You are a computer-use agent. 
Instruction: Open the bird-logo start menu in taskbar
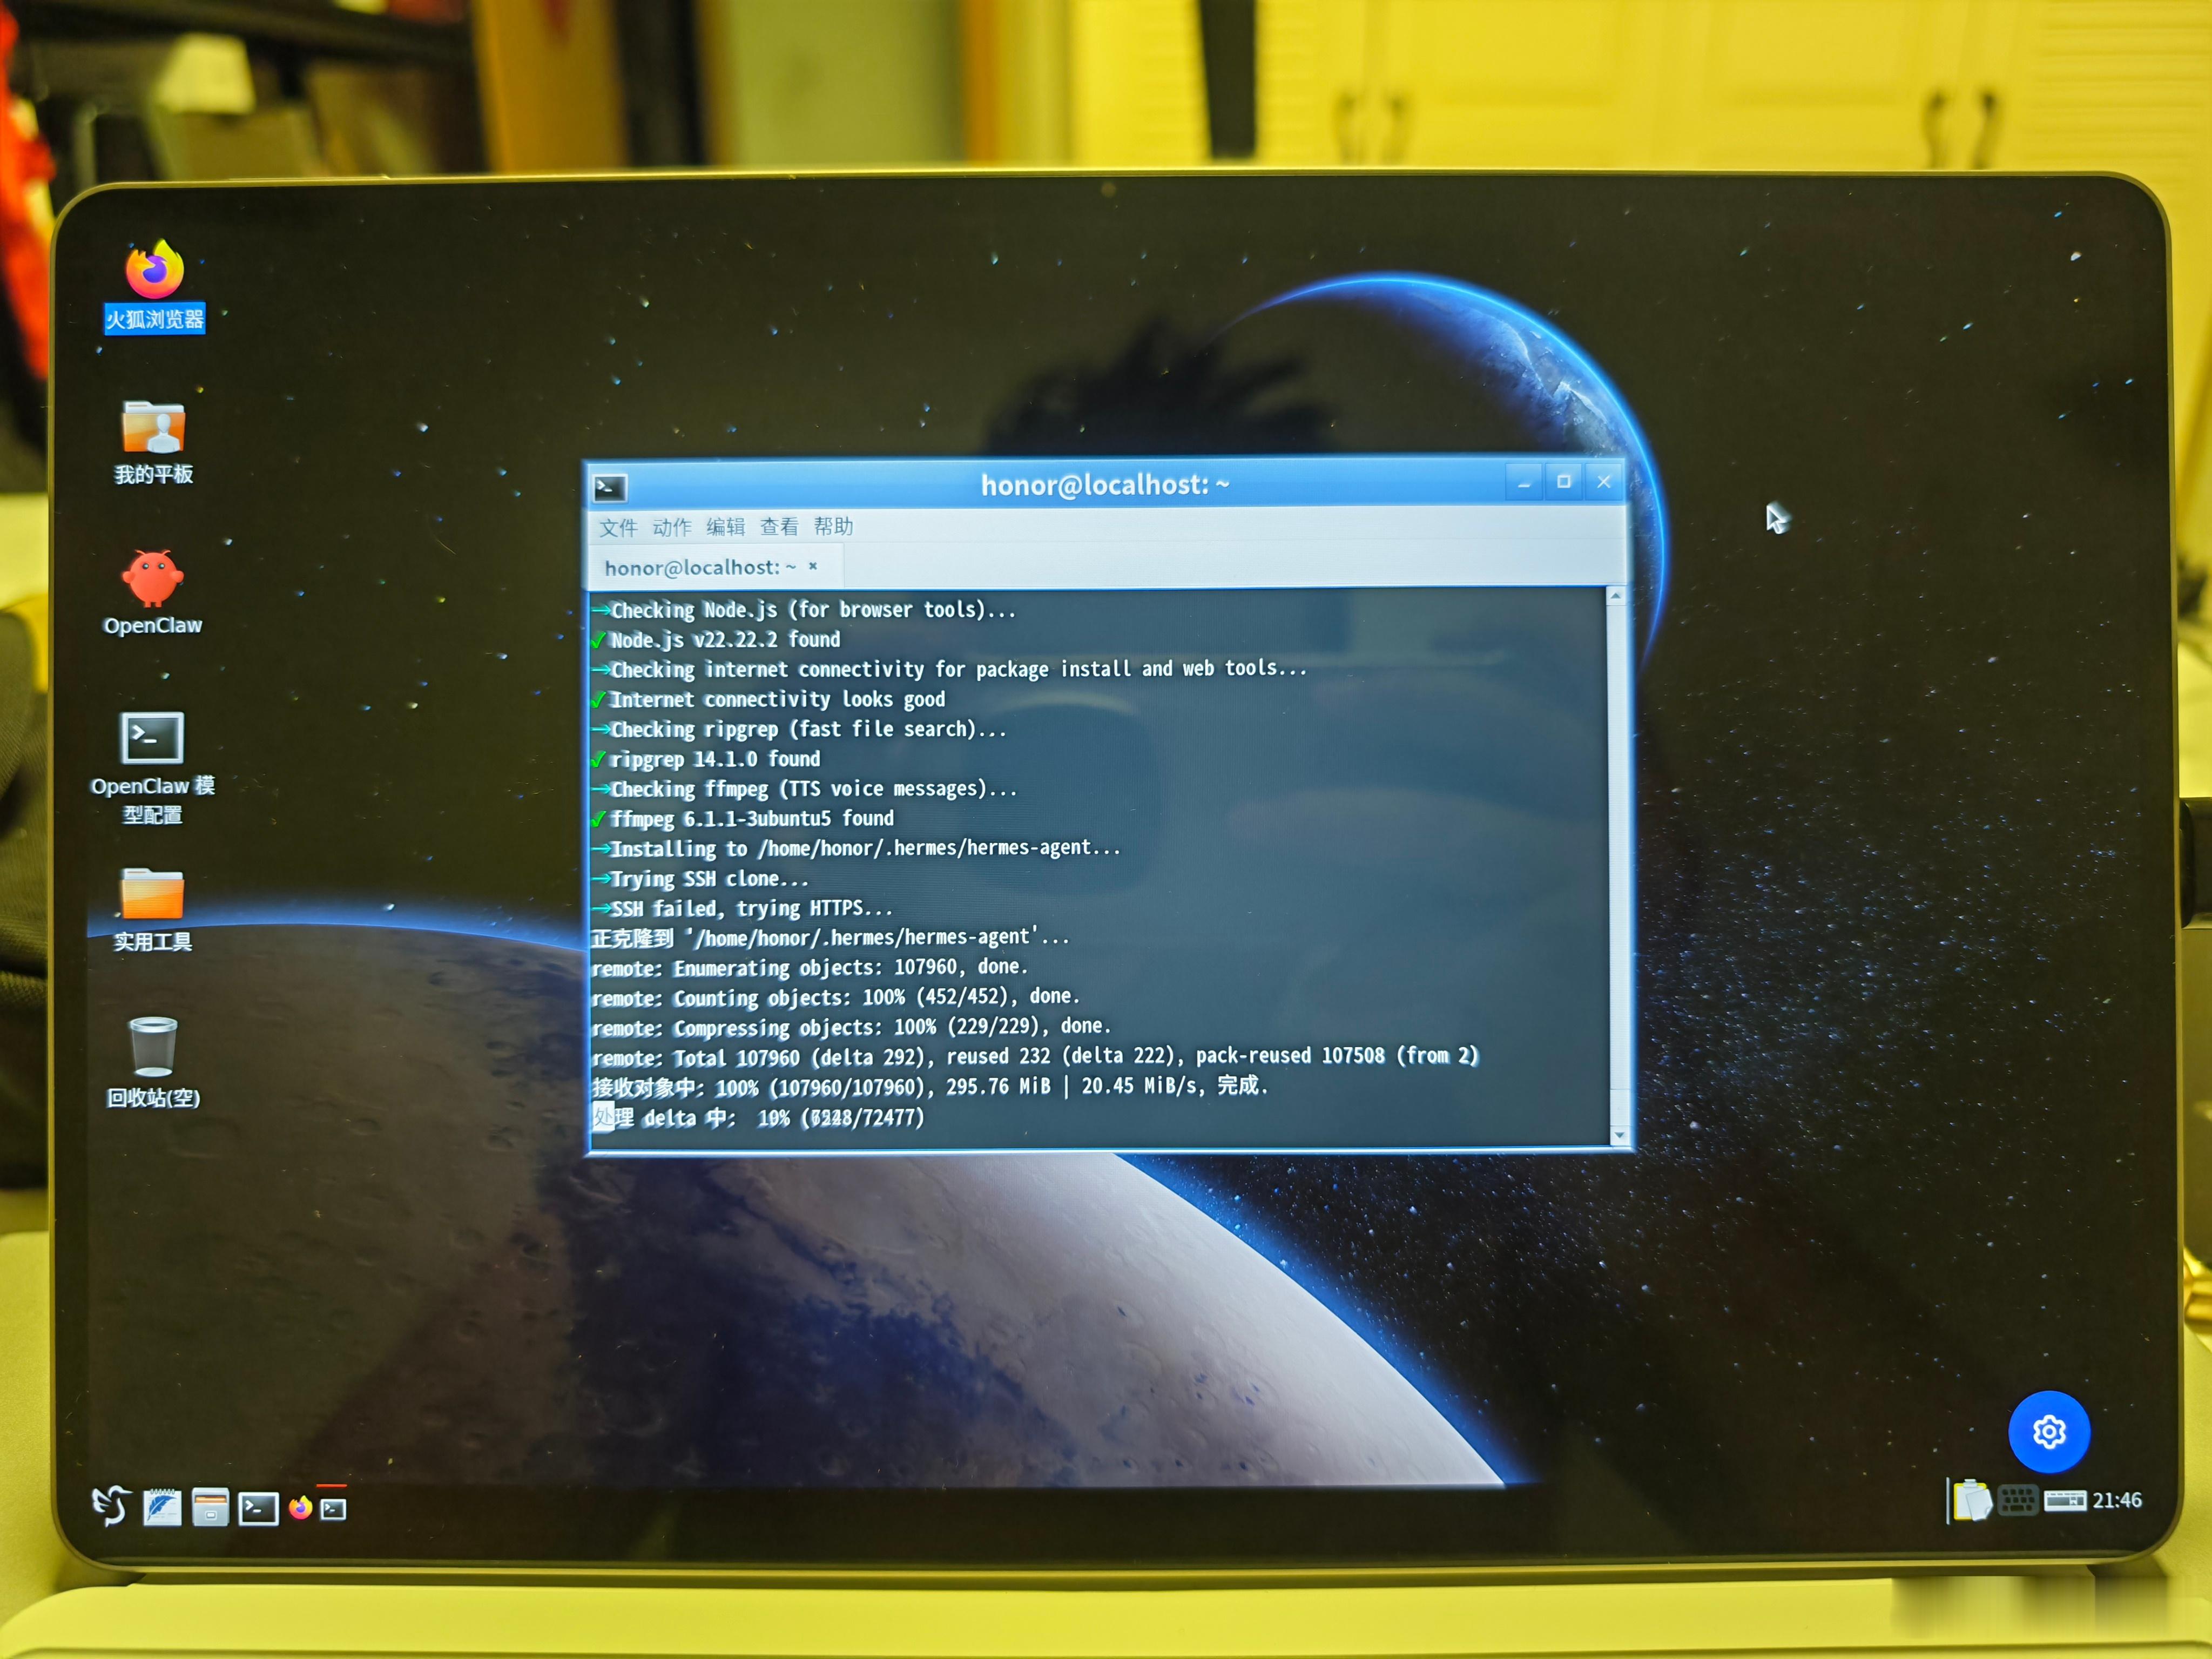110,1505
